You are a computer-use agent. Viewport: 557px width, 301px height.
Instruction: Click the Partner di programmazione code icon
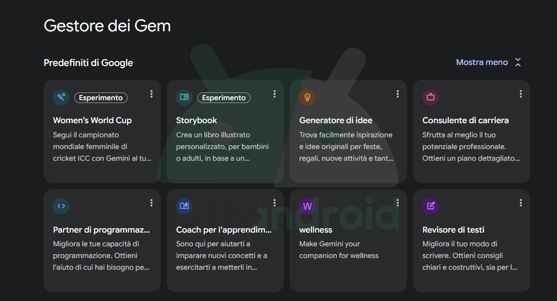pos(61,206)
